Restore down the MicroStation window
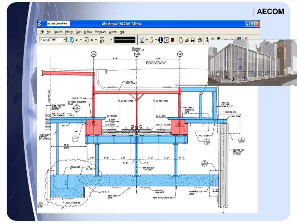 tap(252, 24)
